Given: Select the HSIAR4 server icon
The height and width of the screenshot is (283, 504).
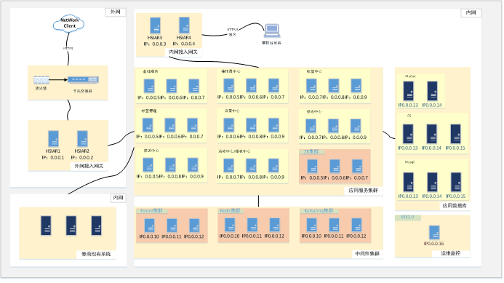Looking at the screenshot, I should click(x=184, y=25).
